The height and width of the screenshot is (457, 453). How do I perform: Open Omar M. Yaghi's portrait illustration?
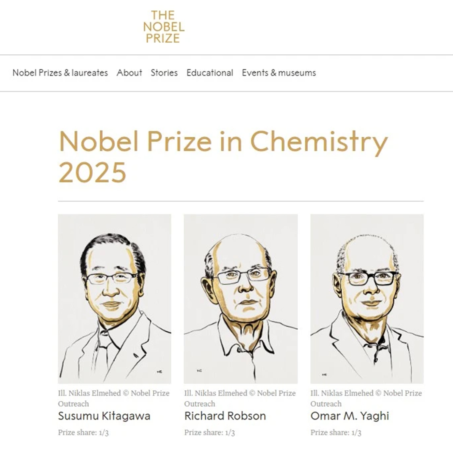point(367,298)
